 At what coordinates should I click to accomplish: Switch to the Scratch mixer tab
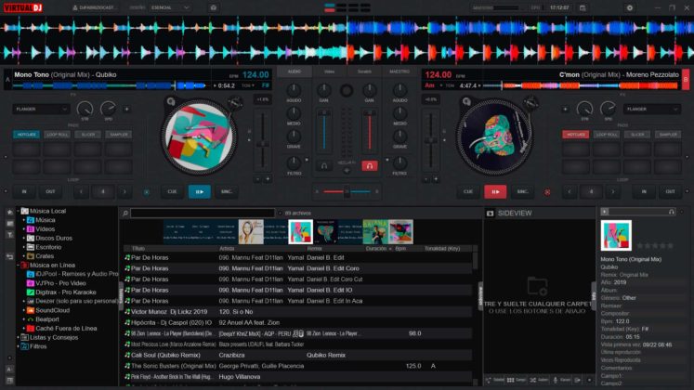click(x=364, y=71)
